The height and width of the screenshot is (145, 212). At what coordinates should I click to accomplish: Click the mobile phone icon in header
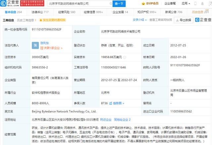pyautogui.click(x=195, y=4)
